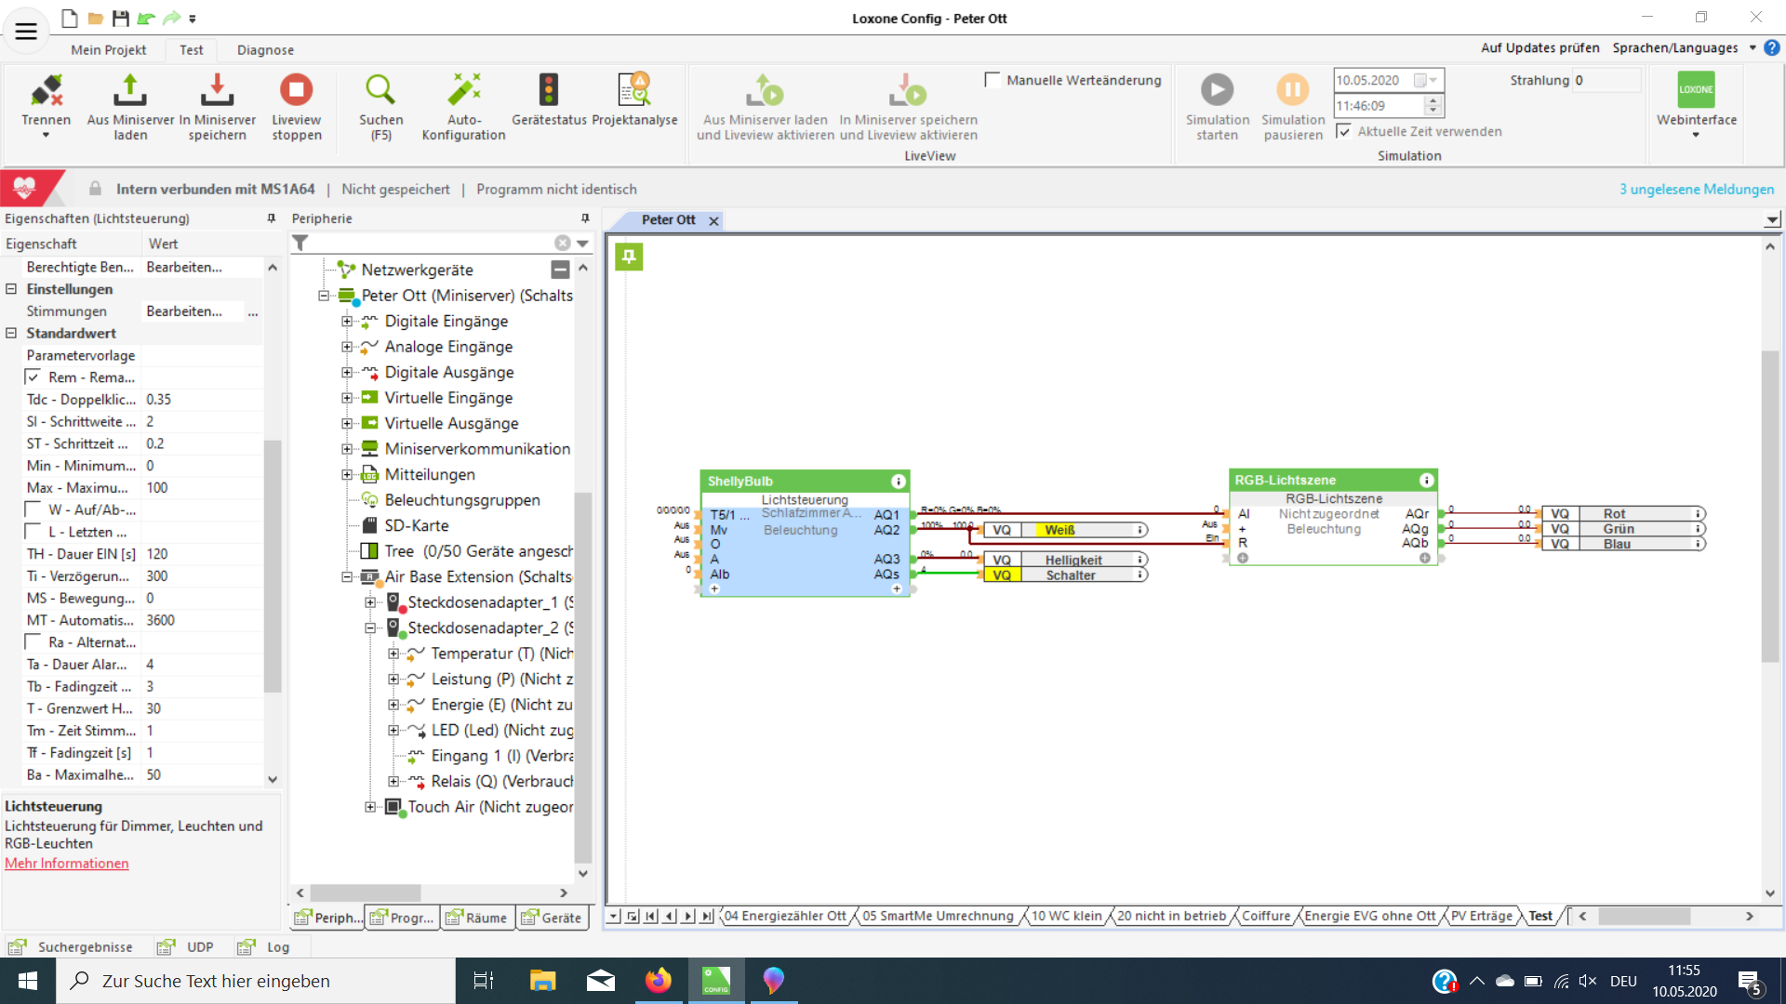The width and height of the screenshot is (1786, 1004).
Task: Open Projektanalyse tool
Action: (x=634, y=91)
